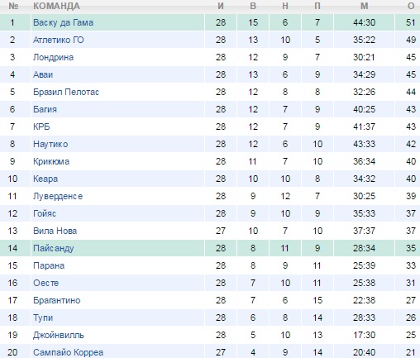Click the О points column header
The height and width of the screenshot is (358, 420).
411,6
